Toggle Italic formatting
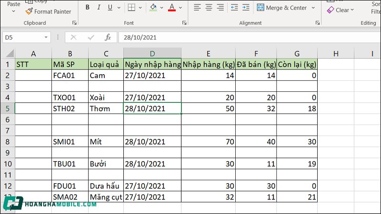 pos(99,8)
